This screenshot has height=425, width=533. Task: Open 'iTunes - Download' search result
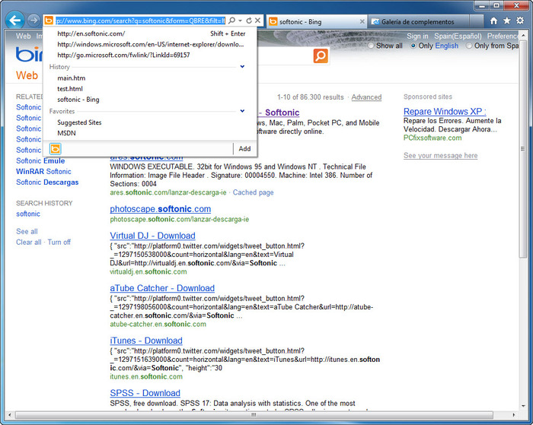[145, 341]
